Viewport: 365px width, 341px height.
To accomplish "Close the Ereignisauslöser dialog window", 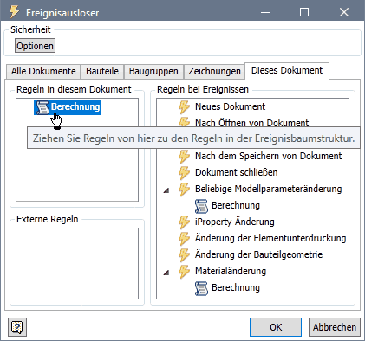I will (x=344, y=12).
